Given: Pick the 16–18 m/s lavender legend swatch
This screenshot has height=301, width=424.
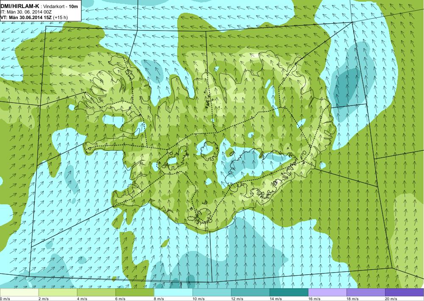Looking at the screenshot, I should pos(327,293).
